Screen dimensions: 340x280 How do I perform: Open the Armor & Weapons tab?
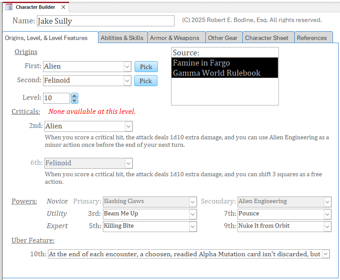pyautogui.click(x=174, y=38)
